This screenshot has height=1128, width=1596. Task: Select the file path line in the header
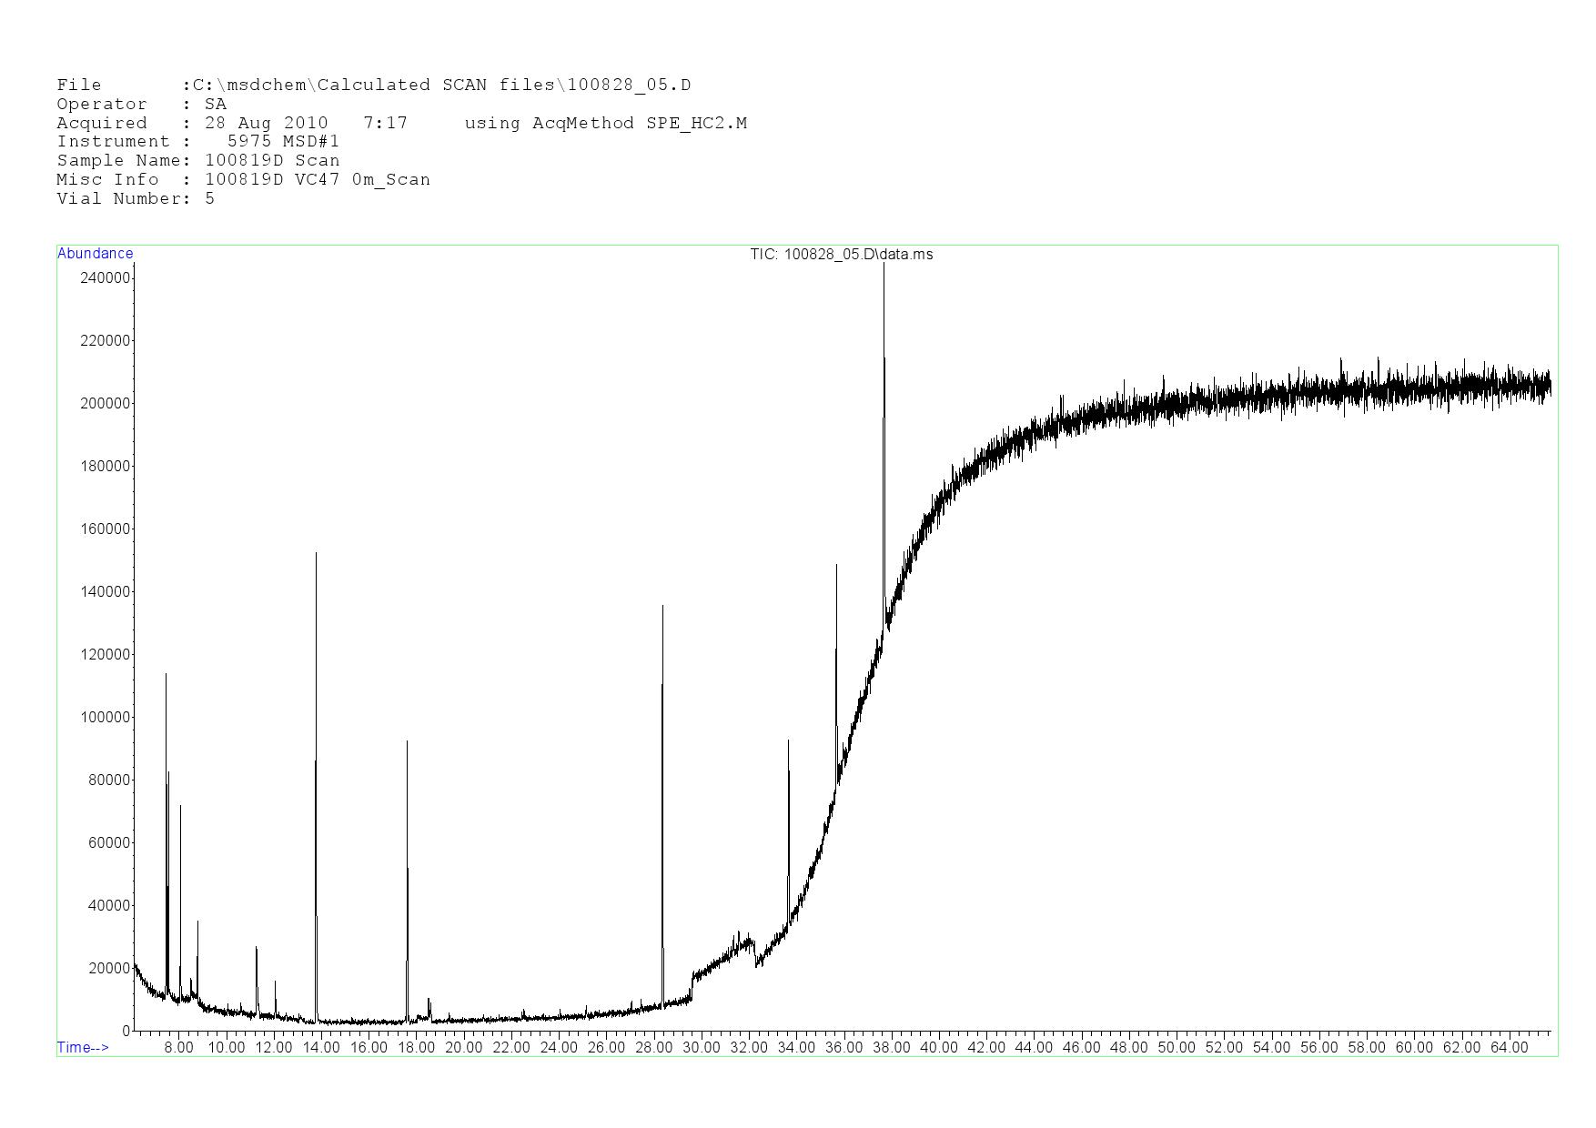(x=373, y=86)
